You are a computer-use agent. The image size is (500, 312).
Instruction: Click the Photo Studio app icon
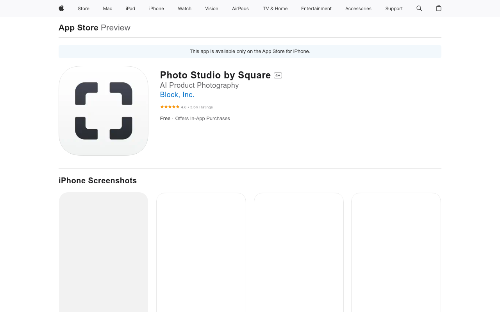(104, 111)
